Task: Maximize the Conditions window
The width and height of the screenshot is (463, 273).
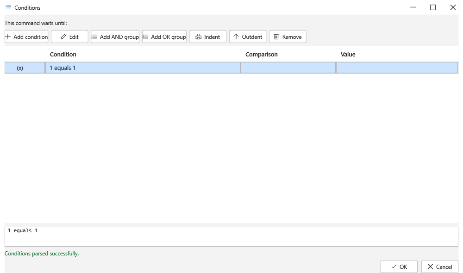Action: tap(433, 7)
